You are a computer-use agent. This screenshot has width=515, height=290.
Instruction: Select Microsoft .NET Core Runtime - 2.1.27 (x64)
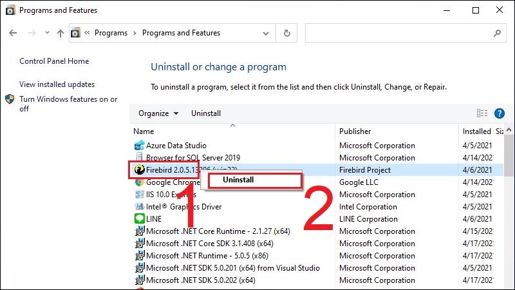point(218,231)
